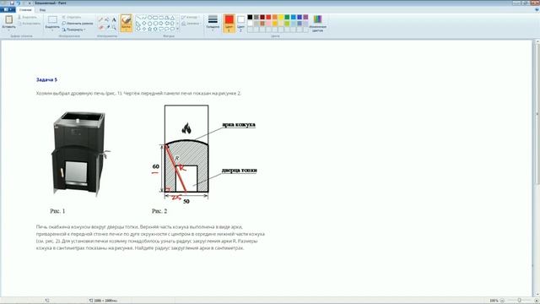Expand the Shapes gallery list
The height and width of the screenshot is (304, 540).
(x=178, y=29)
